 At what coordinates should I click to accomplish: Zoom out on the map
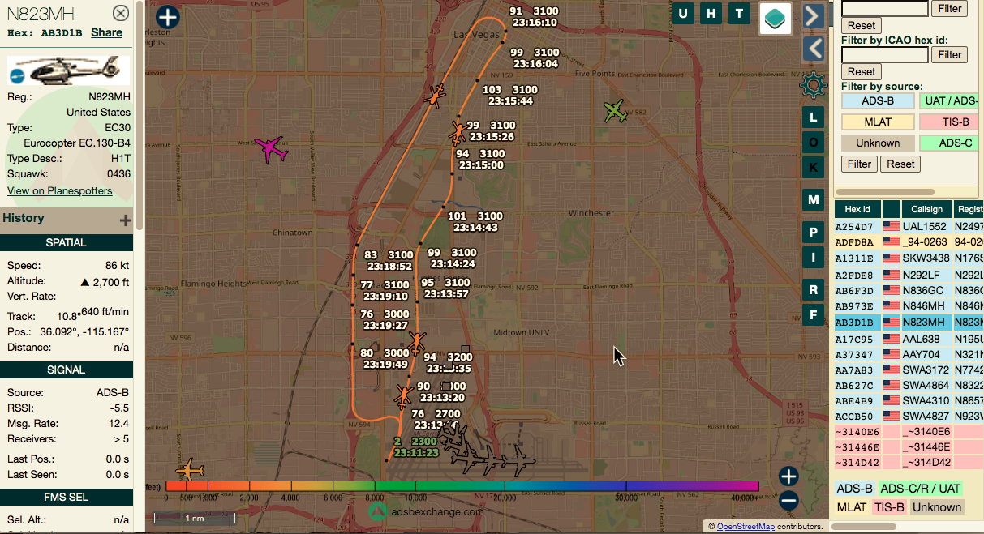tap(788, 500)
